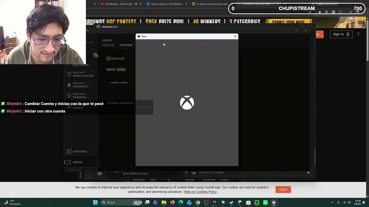
Task: Click the taskbar Buscar search box
Action: (122, 202)
